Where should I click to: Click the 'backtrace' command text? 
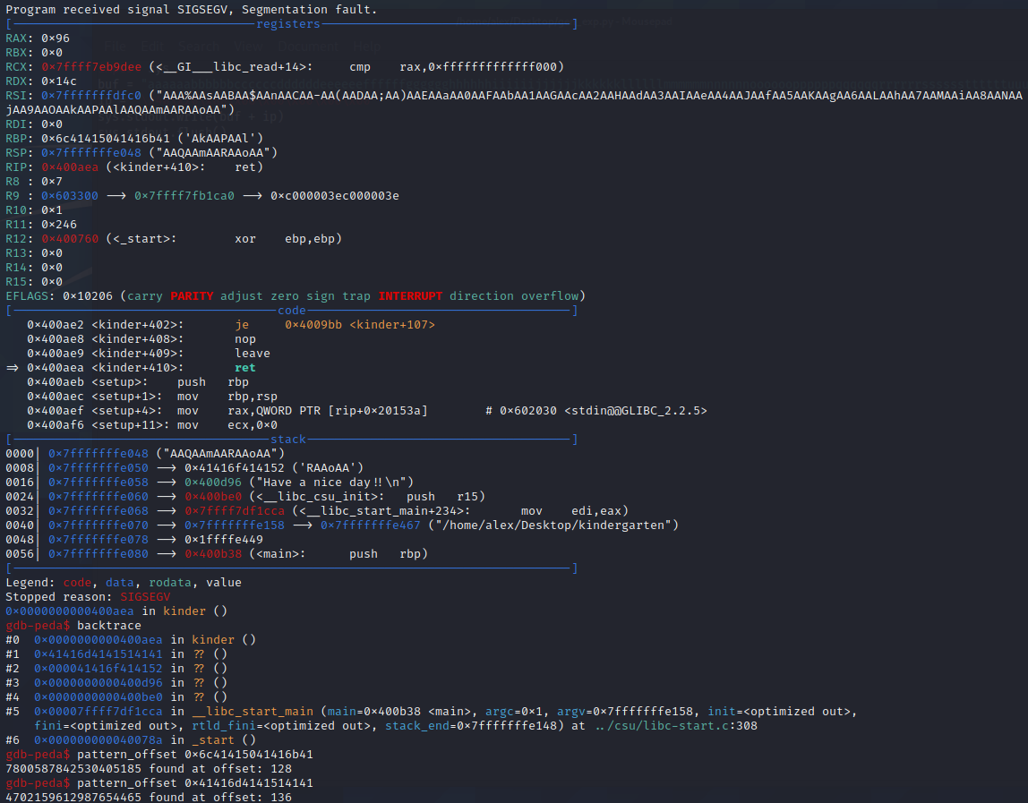click(109, 626)
